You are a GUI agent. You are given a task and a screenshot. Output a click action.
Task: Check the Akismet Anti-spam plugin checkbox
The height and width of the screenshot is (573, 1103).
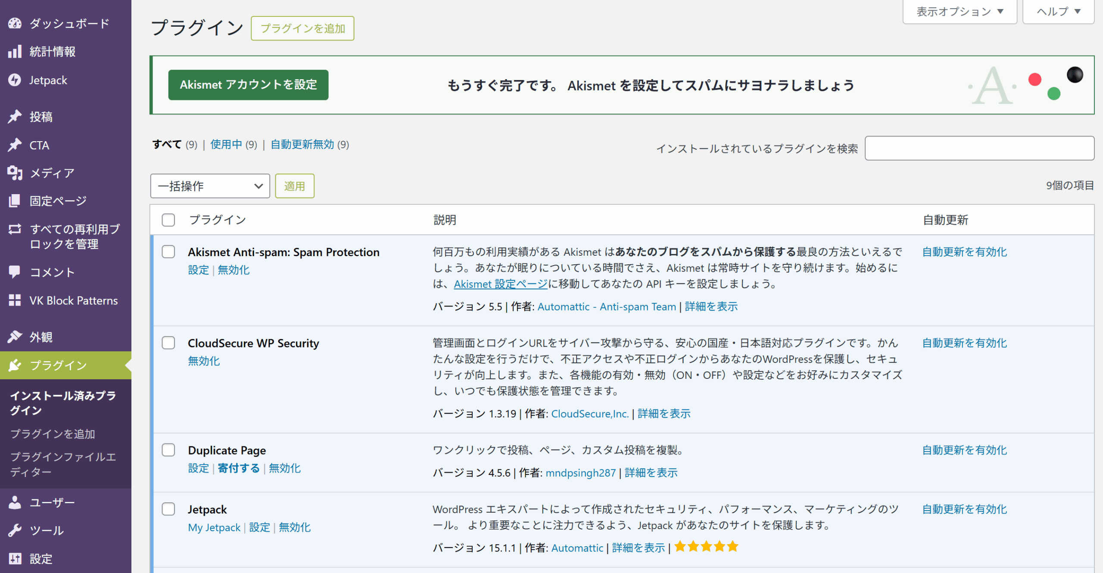pyautogui.click(x=168, y=252)
